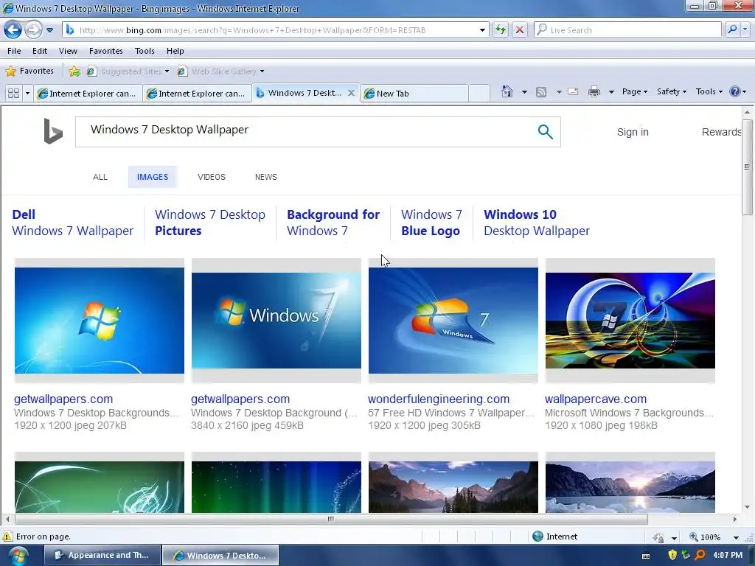Viewport: 755px width, 566px height.
Task: Open the View menu
Action: click(x=68, y=51)
